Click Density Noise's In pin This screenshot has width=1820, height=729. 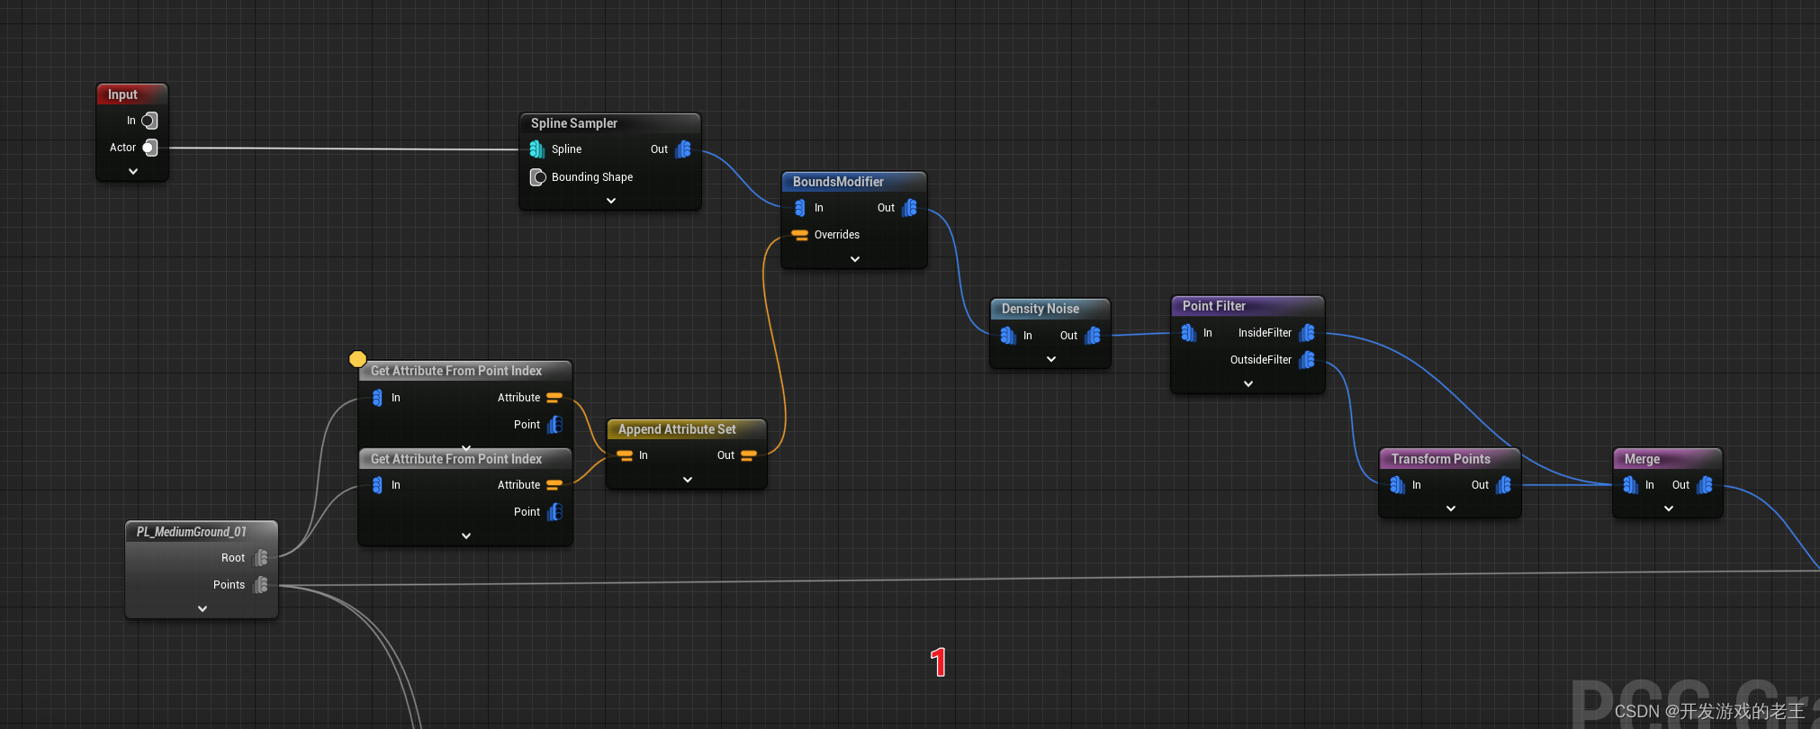1008,336
